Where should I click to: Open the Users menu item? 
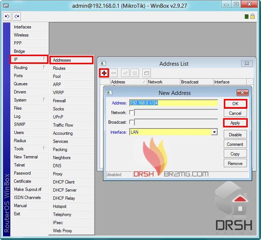tap(29, 133)
